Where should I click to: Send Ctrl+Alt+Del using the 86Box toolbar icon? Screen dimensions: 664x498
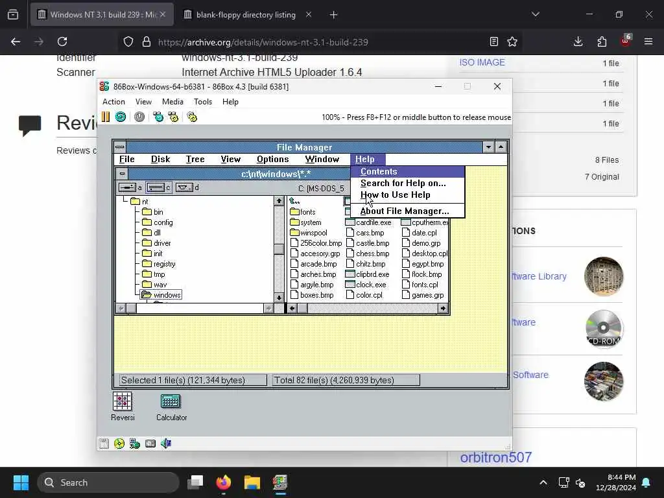pyautogui.click(x=158, y=117)
